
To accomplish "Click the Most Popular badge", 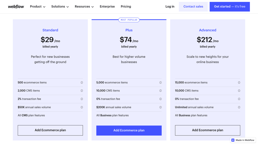I will (x=129, y=20).
